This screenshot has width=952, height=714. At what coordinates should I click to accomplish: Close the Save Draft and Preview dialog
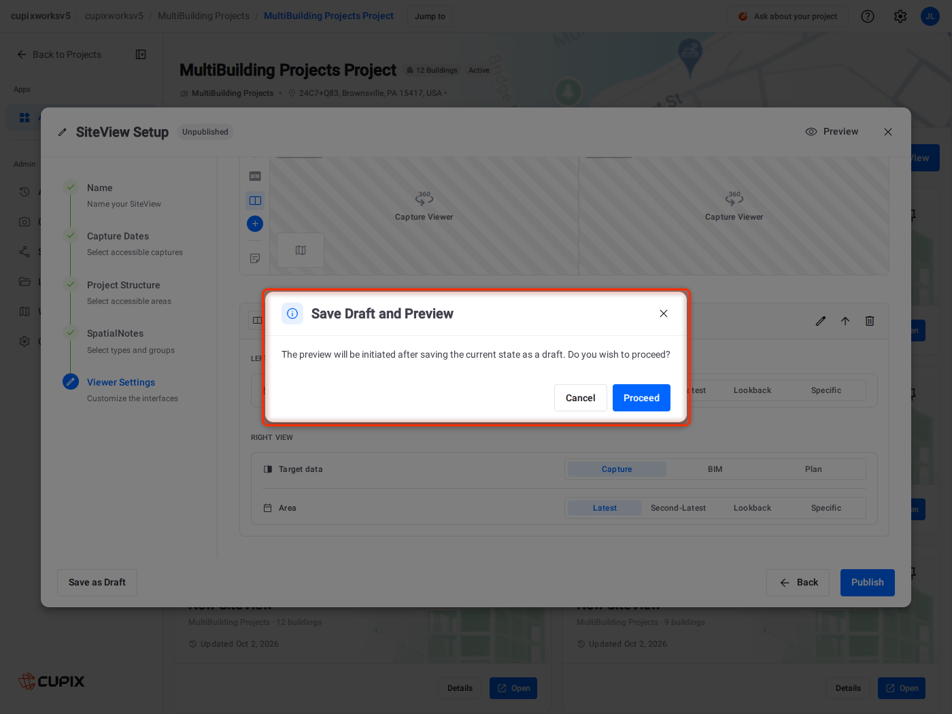664,313
